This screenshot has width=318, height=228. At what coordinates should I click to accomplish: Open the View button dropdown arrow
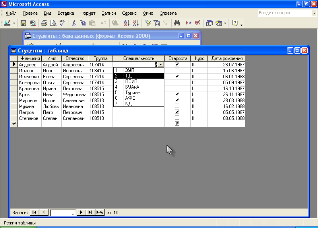pyautogui.click(x=14, y=23)
